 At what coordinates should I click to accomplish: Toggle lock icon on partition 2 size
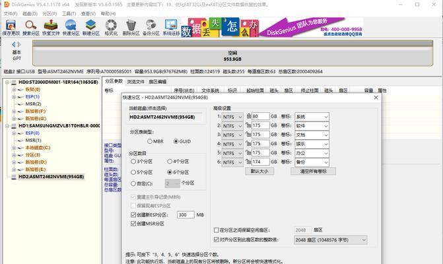tap(249, 125)
